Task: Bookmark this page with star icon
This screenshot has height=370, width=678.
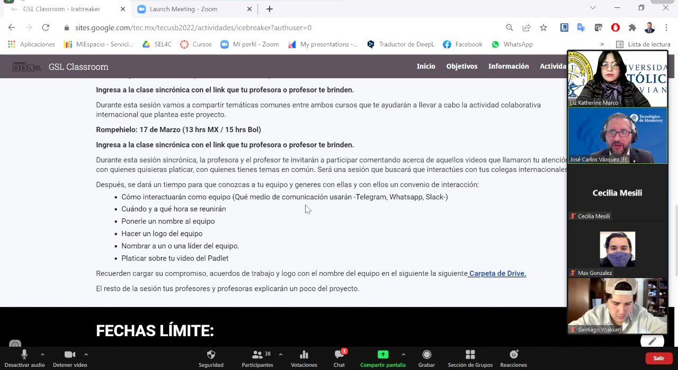Action: click(x=543, y=27)
